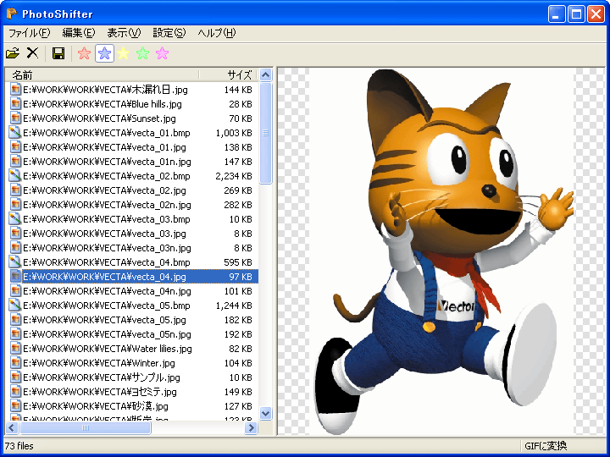610x457 pixels.
Task: Click the file icon beside 砂漠.jpg
Action: [15, 405]
